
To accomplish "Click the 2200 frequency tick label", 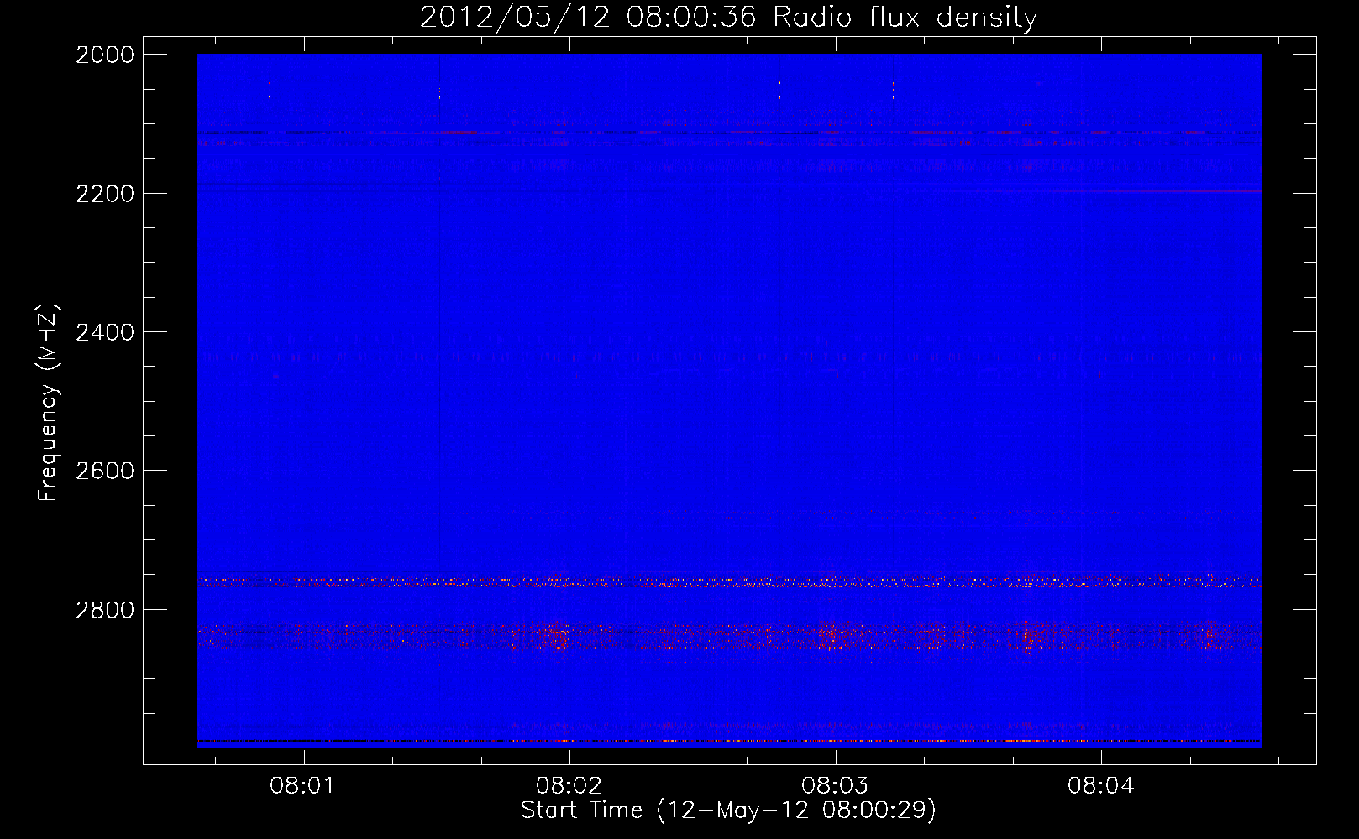I will pyautogui.click(x=105, y=194).
